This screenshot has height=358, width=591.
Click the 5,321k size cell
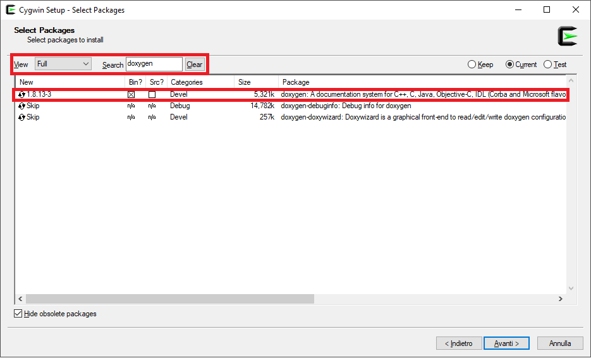tap(264, 94)
